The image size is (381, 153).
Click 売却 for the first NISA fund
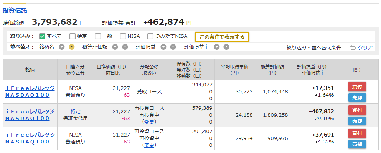pos(357,98)
